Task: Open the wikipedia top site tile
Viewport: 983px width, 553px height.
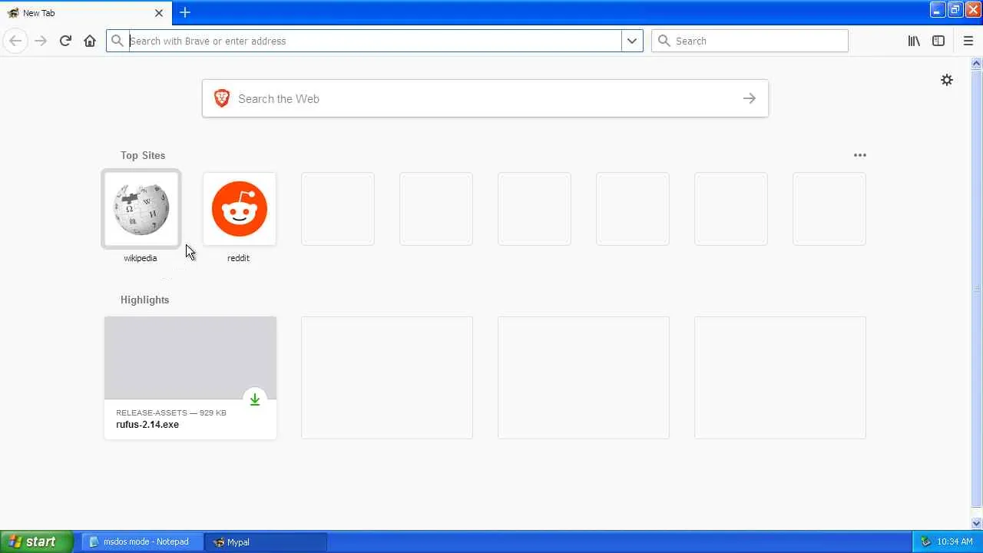Action: pos(141,209)
